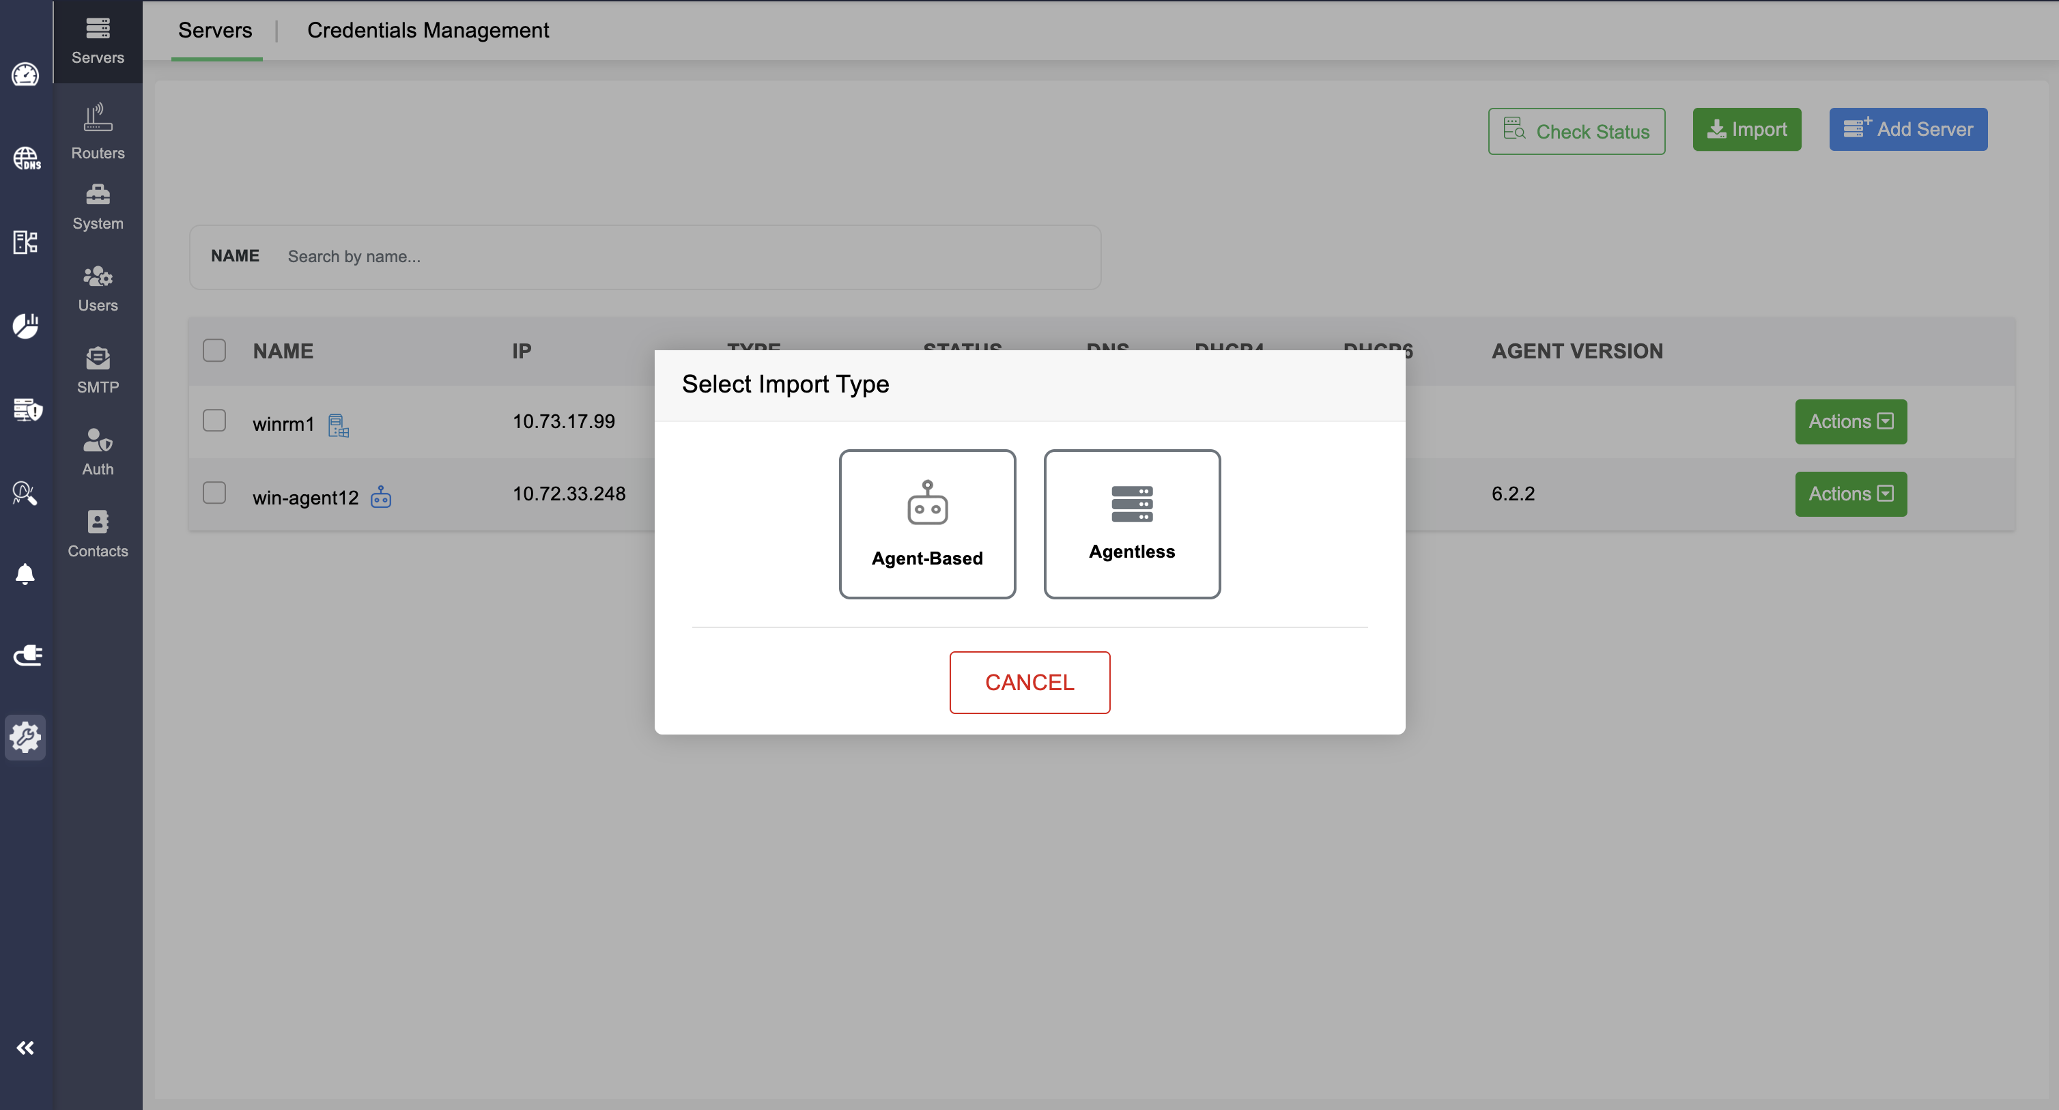Screen dimensions: 2059x1110
Task: Switch to the Credentials Management tab
Action: point(427,30)
